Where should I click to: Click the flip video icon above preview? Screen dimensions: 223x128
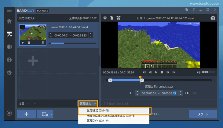point(118,18)
